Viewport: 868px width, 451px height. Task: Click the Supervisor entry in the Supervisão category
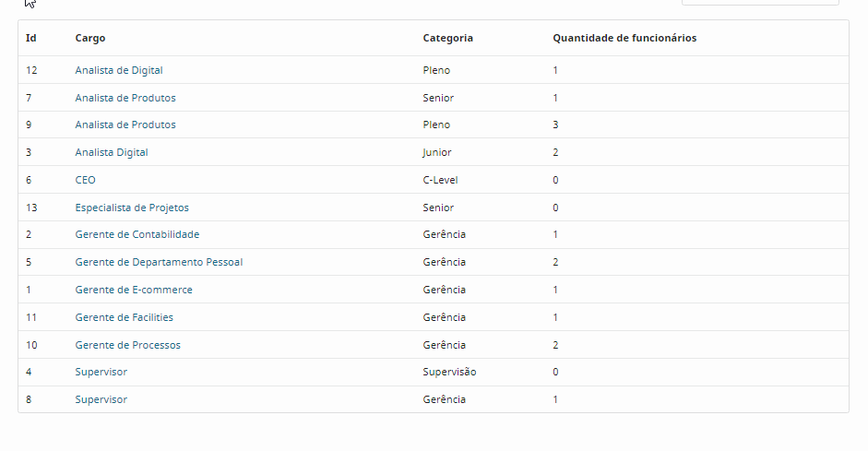tap(101, 372)
